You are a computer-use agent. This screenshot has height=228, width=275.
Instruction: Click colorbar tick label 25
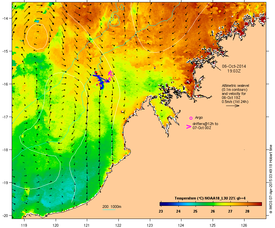click(x=196, y=211)
